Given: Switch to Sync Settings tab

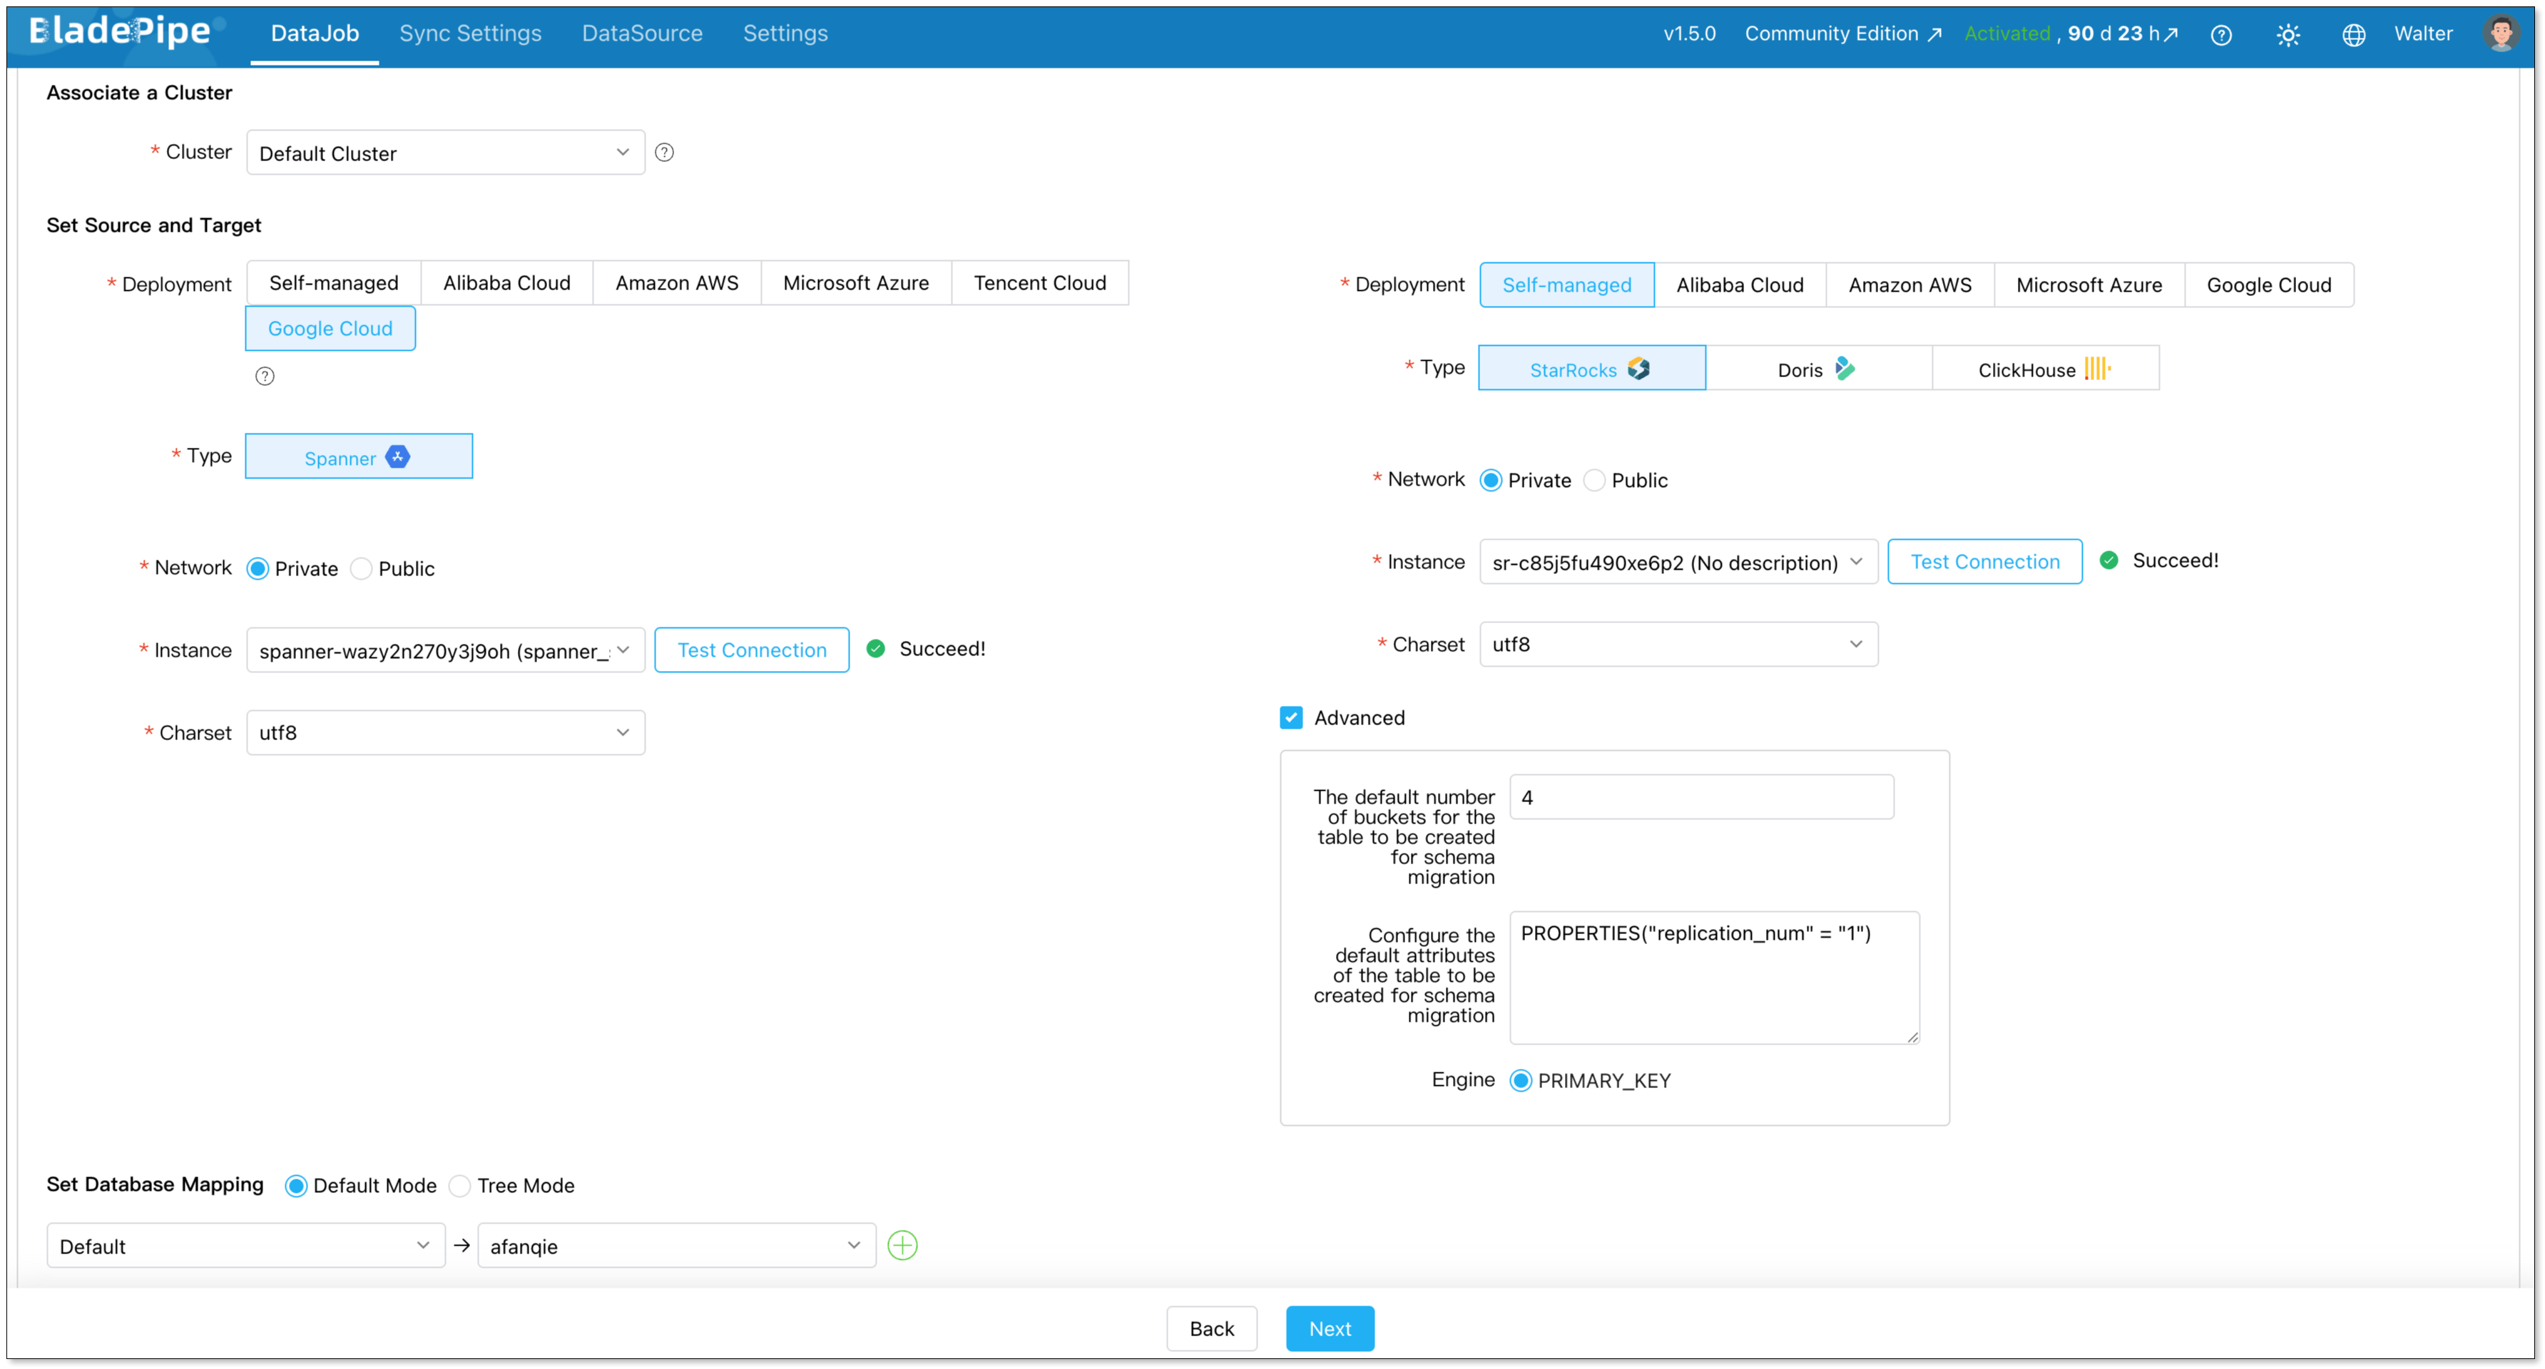Looking at the screenshot, I should (470, 34).
